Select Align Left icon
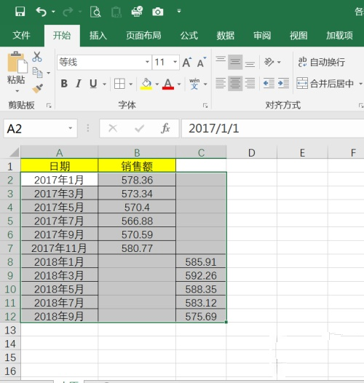364x383 pixels. click(221, 83)
